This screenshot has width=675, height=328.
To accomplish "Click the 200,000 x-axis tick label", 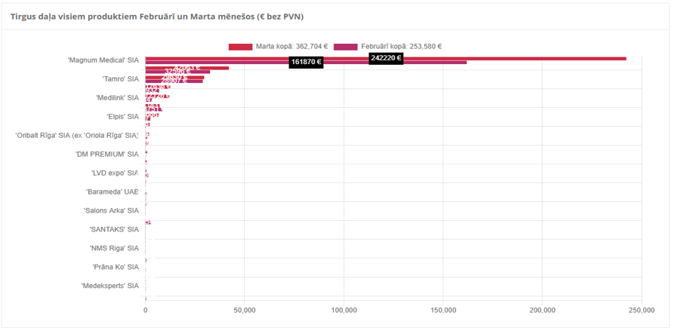I will pyautogui.click(x=542, y=311).
